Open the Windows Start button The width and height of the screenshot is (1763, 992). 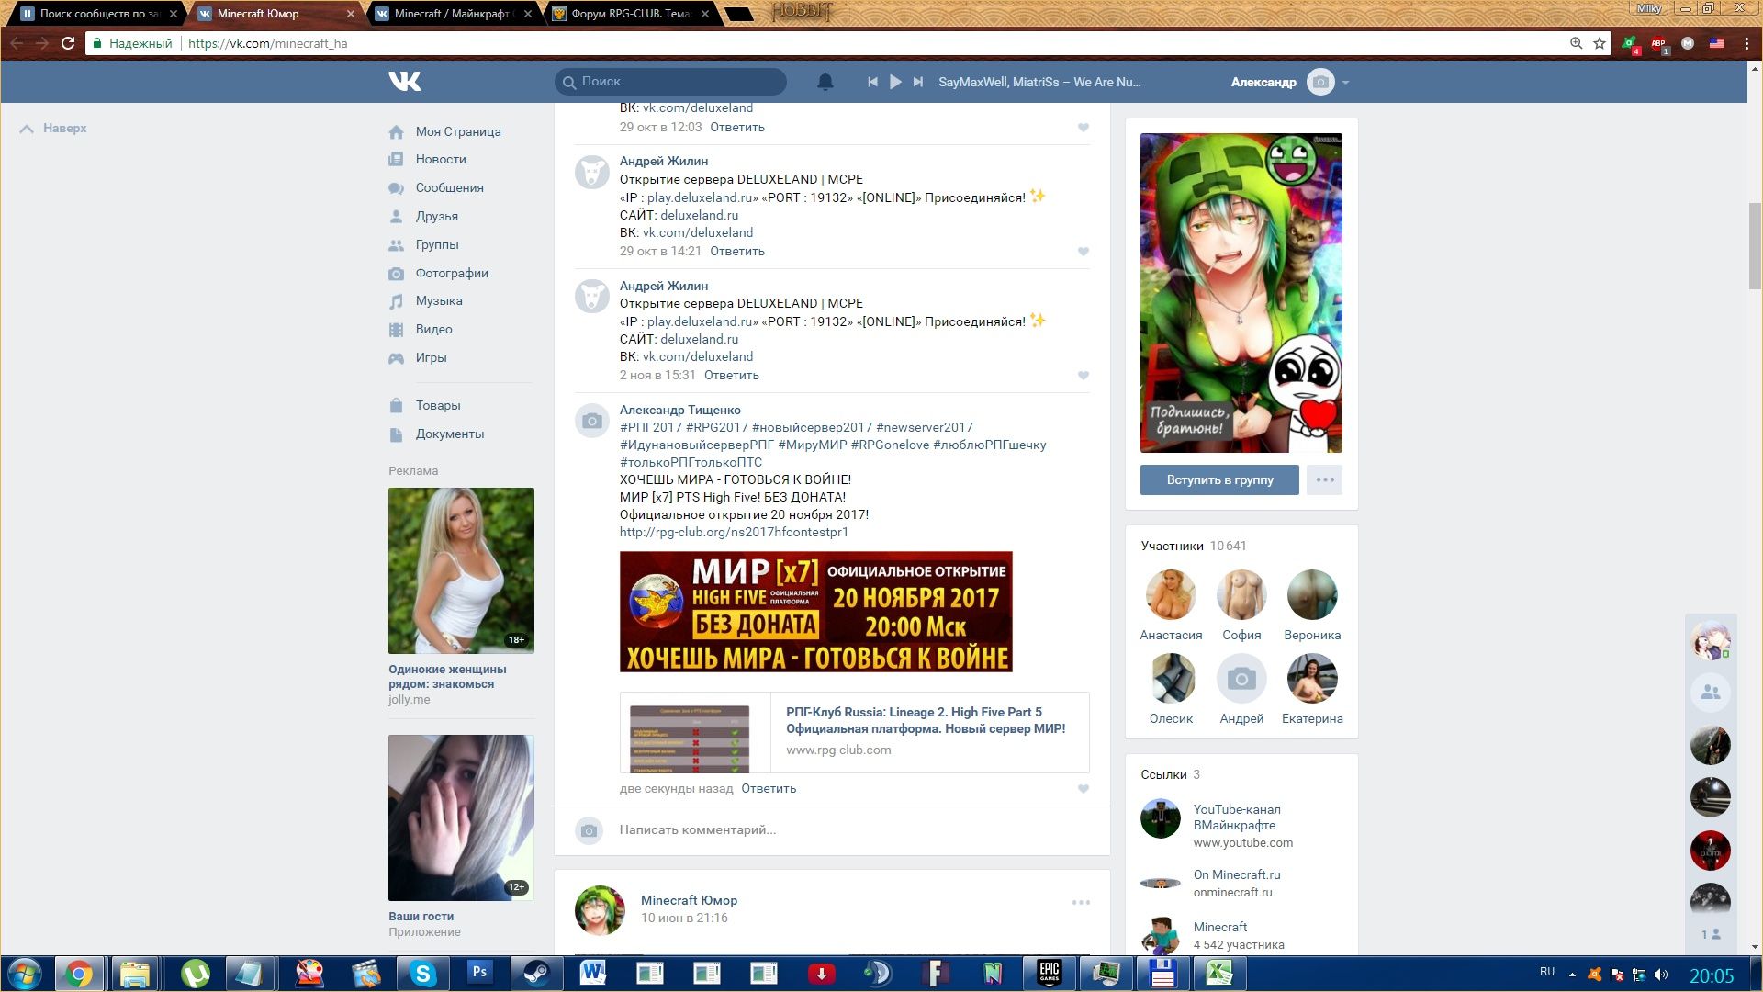pos(25,974)
